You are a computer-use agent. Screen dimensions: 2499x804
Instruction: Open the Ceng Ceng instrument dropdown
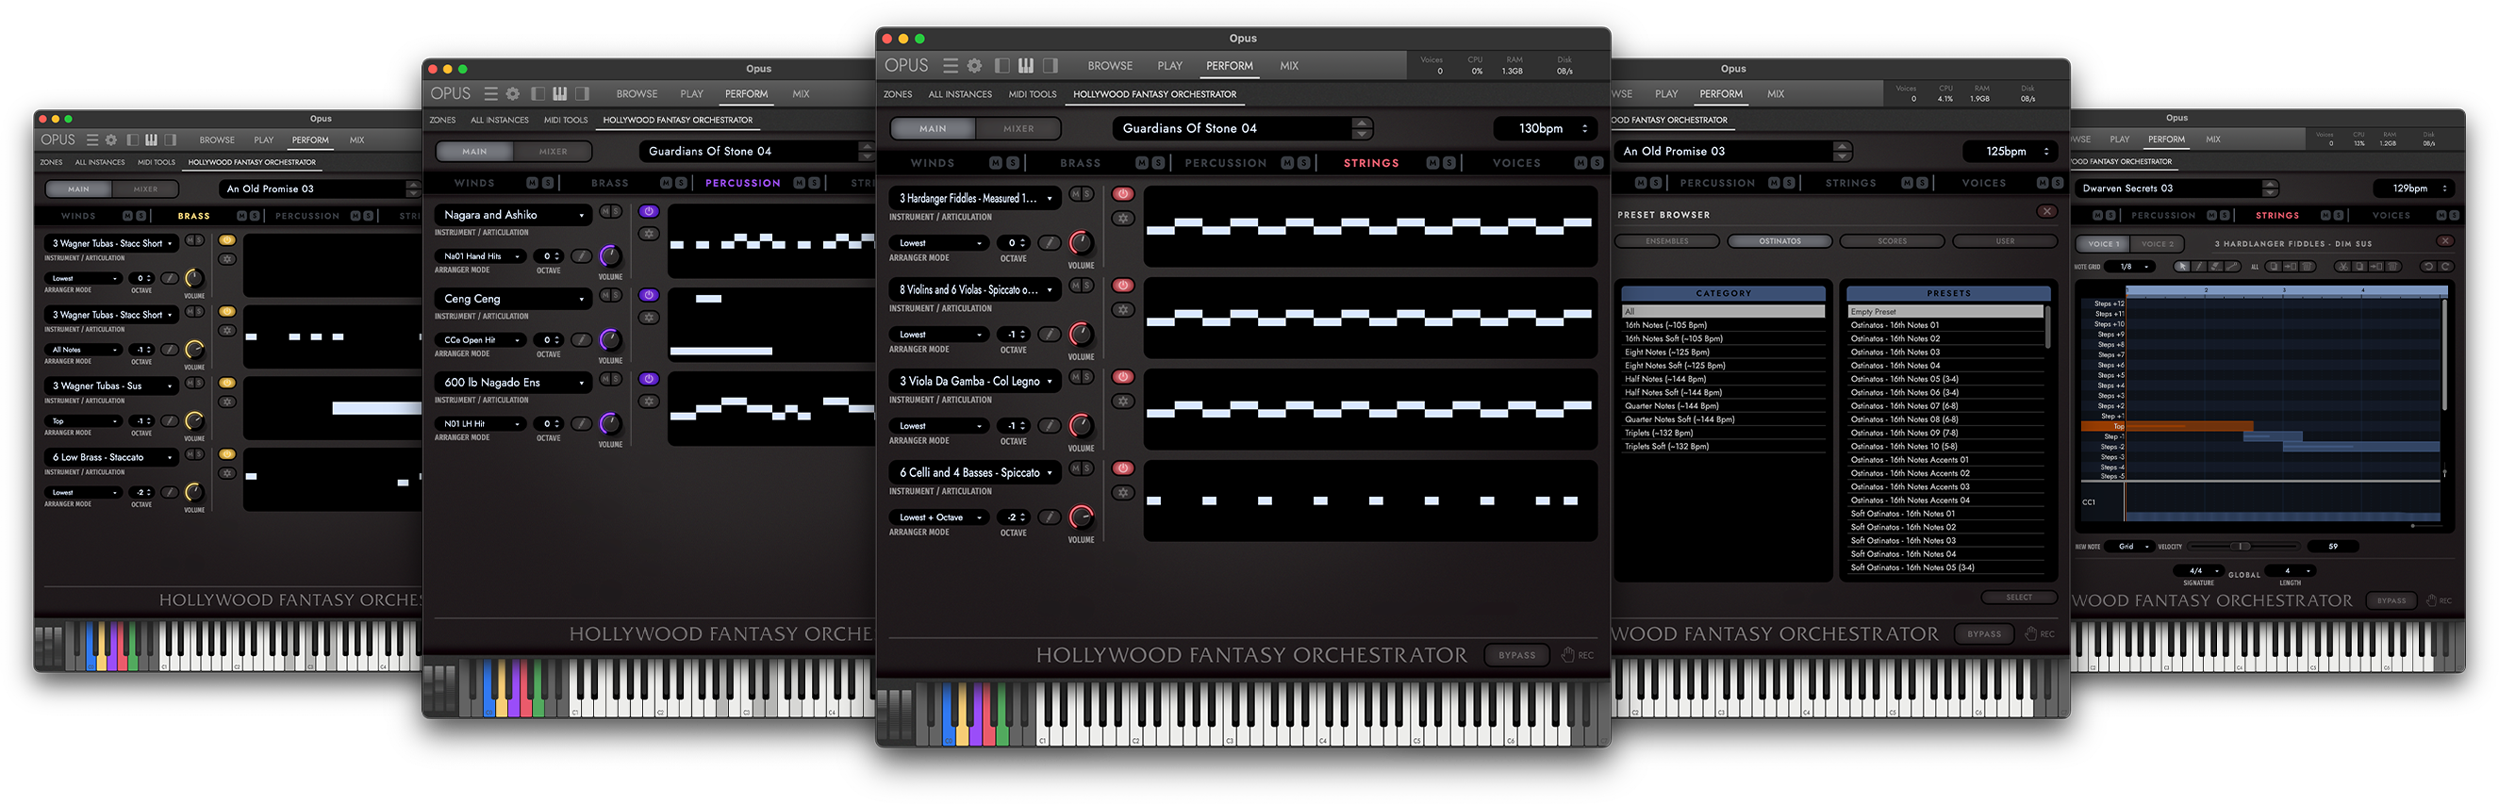513,299
